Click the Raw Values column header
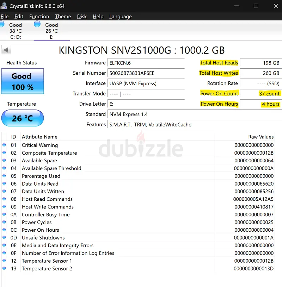Image resolution: width=282 pixels, height=287 pixels. click(260, 137)
